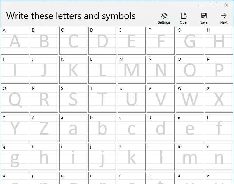Viewport: 234px width, 184px height.
Task: Select the letter Q cell
Action: (x=15, y=99)
